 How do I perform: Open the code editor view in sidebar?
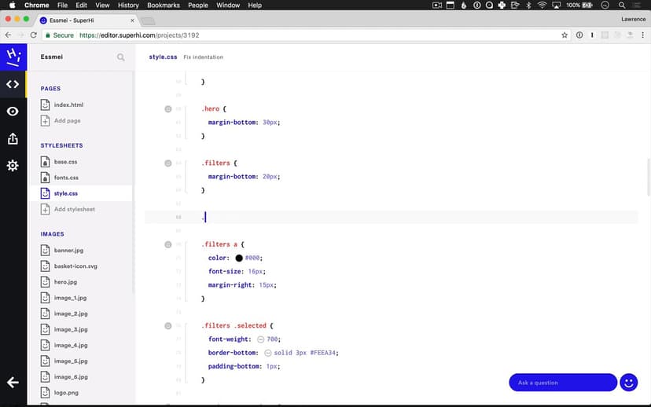coord(13,84)
